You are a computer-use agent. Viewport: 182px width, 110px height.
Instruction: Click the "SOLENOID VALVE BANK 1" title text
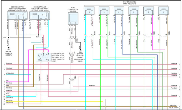(x=18, y=11)
